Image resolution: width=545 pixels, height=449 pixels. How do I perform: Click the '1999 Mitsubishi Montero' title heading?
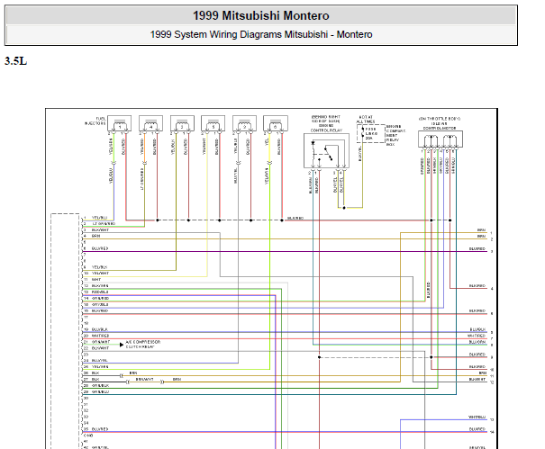260,15
